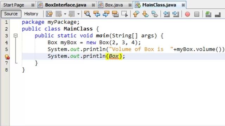Click the red Start Macro Recording icon

pyautogui.click(x=187, y=14)
